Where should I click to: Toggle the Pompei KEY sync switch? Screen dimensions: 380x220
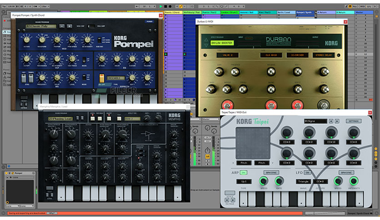(24, 78)
